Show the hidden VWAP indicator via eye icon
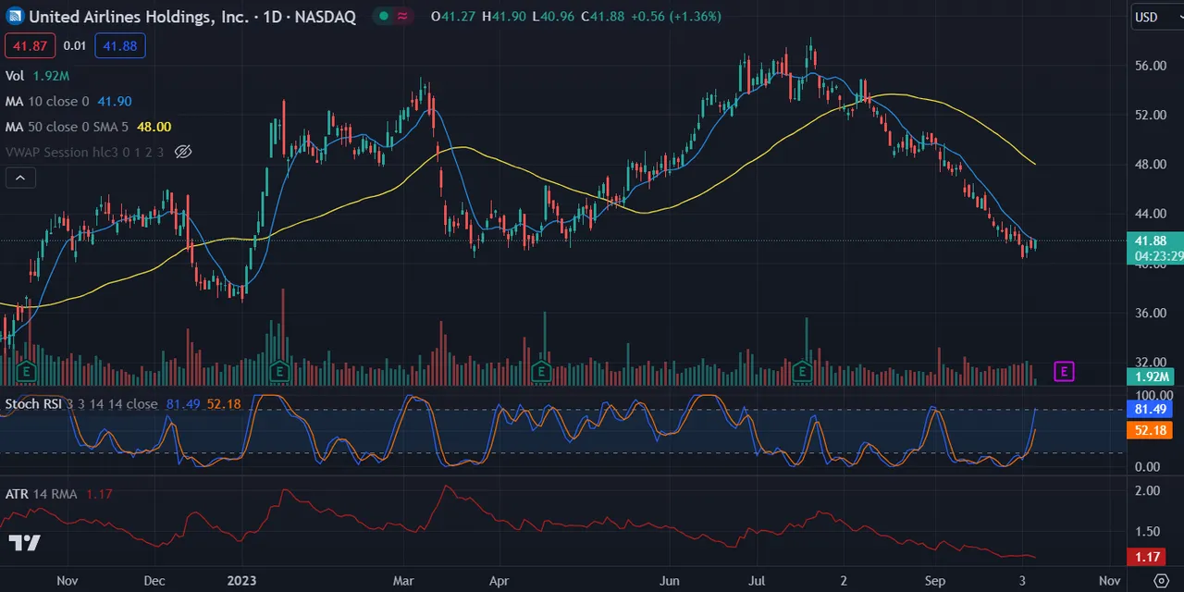This screenshot has height=592, width=1184. (x=183, y=152)
